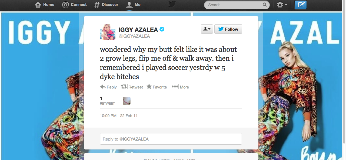346x160 pixels.
Task: Click the Reply arrow icon under tweet
Action: coord(103,87)
